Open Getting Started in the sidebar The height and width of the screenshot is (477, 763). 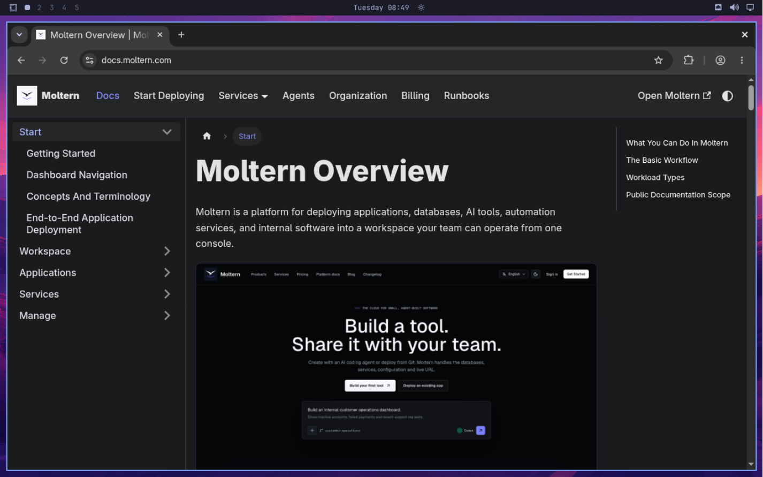tap(61, 154)
